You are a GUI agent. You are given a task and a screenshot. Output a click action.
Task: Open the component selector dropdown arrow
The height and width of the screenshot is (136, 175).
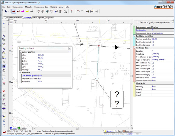173,22
